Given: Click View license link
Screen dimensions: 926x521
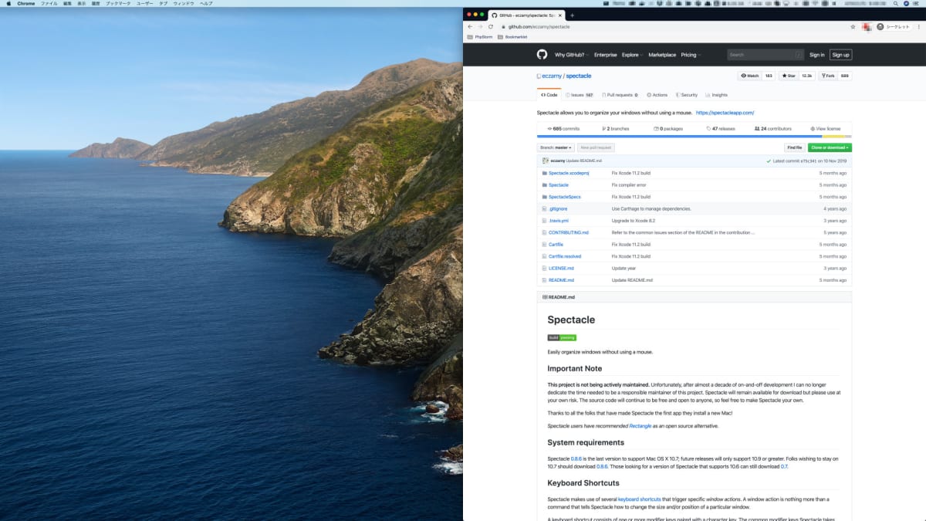Looking at the screenshot, I should (x=826, y=128).
